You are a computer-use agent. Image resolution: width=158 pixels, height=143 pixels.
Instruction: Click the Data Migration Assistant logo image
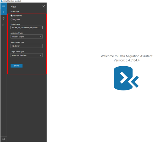click(126, 78)
